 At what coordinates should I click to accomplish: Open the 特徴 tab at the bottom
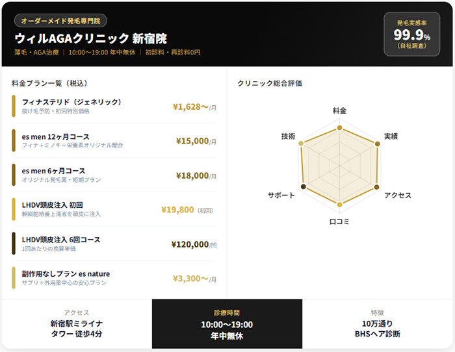[377, 323]
